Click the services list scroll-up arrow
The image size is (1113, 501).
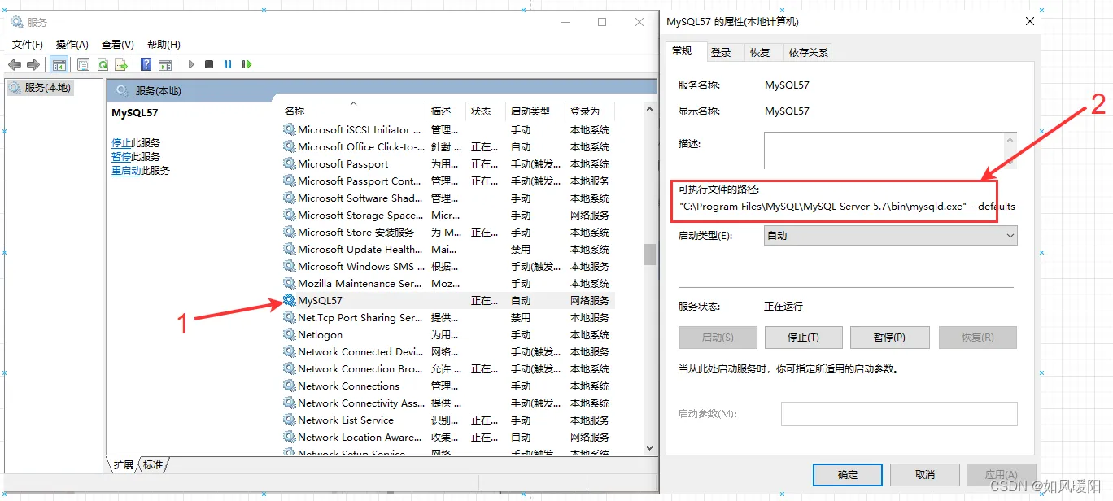click(x=649, y=110)
